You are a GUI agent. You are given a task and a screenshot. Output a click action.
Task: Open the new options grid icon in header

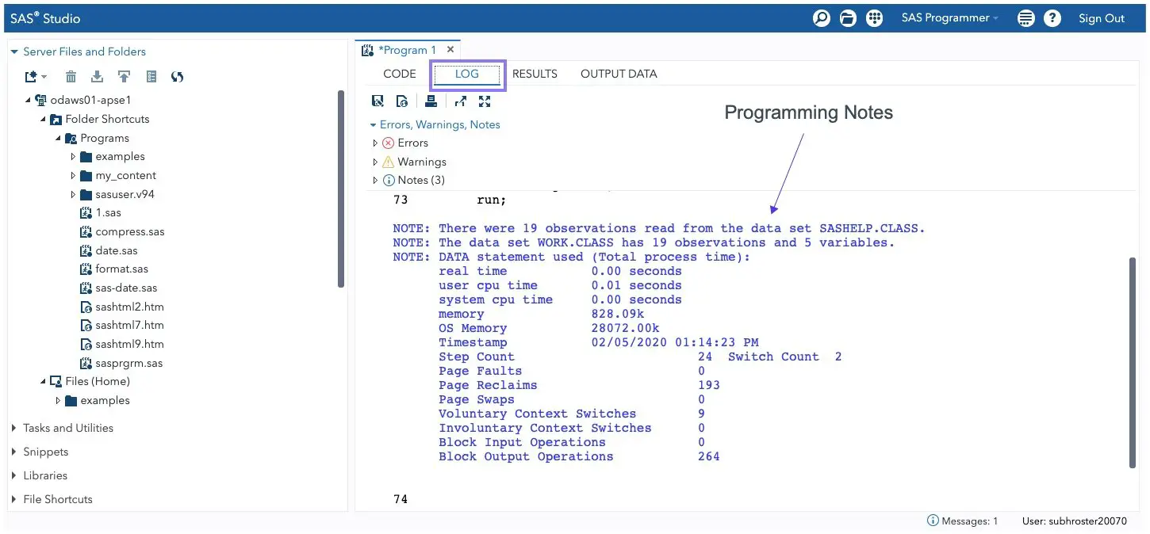pyautogui.click(x=874, y=18)
